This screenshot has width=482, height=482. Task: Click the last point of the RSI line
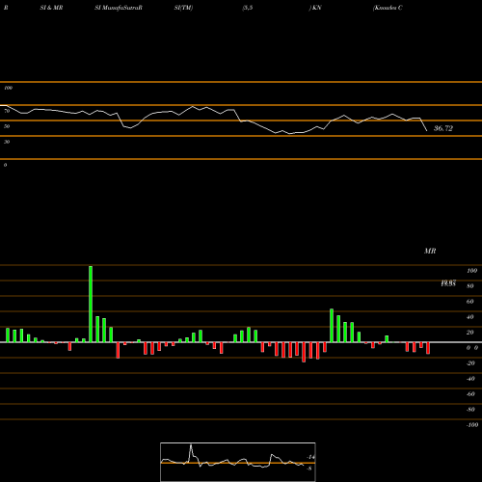pyautogui.click(x=427, y=131)
